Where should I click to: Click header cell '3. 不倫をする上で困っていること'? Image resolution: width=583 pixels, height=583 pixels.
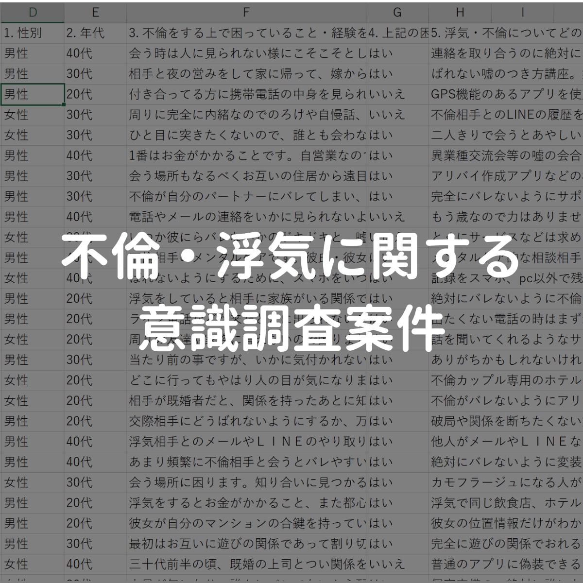(x=246, y=33)
